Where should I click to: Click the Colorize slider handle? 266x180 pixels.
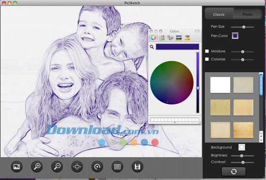(x=243, y=60)
